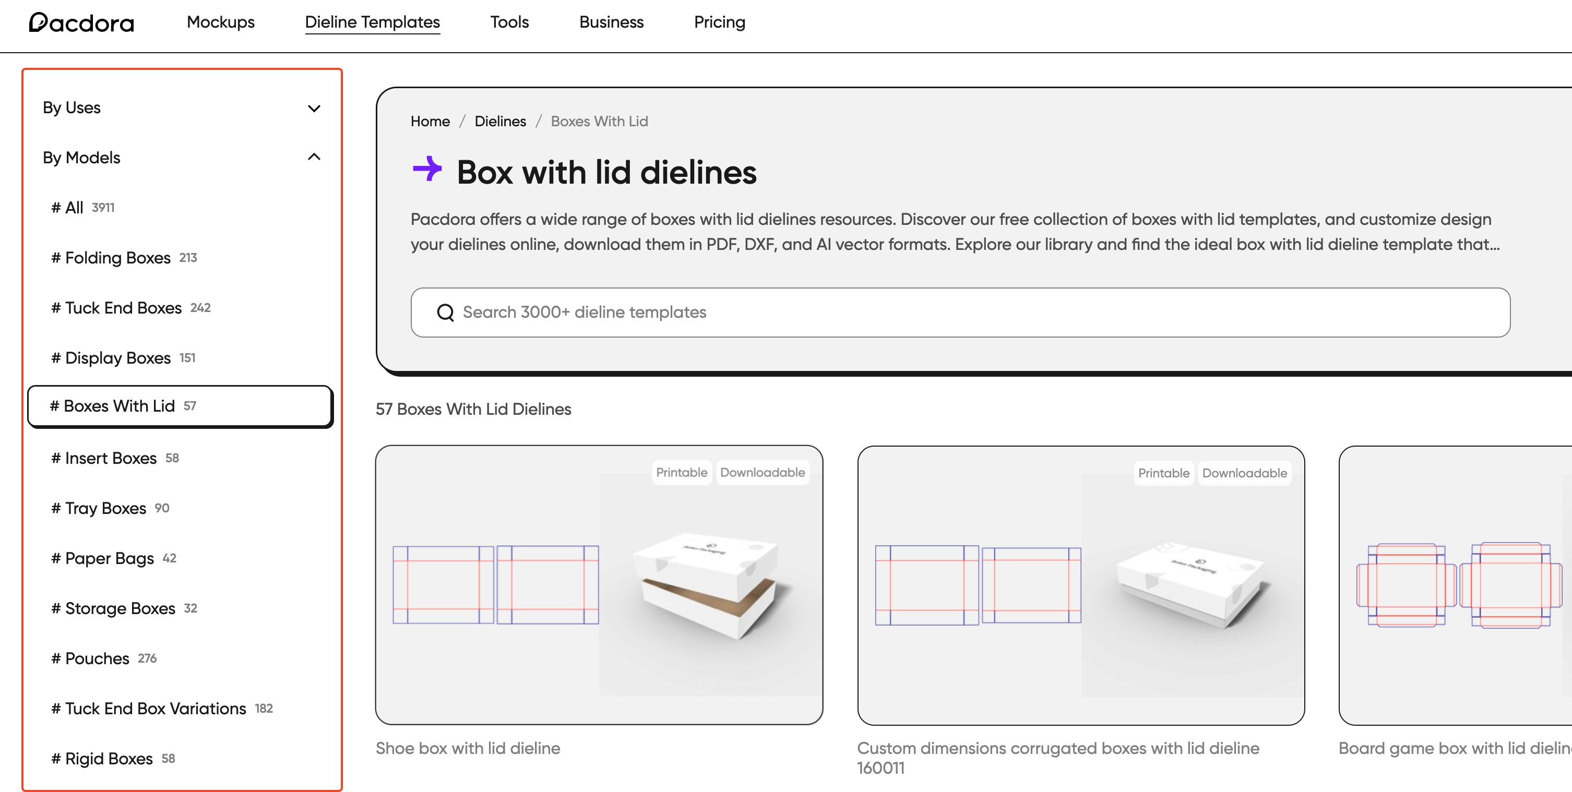The image size is (1572, 792).
Task: Click the Home breadcrumb link
Action: (430, 122)
